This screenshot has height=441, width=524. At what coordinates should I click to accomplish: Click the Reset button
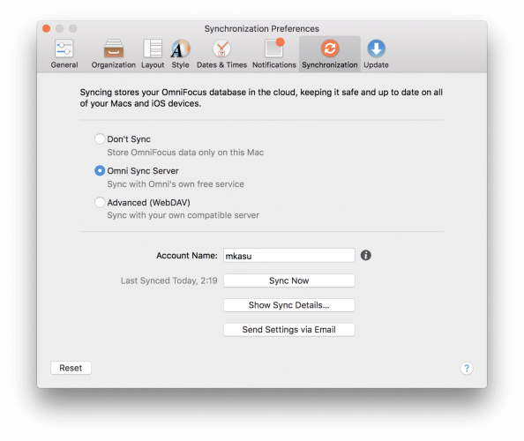tap(71, 368)
